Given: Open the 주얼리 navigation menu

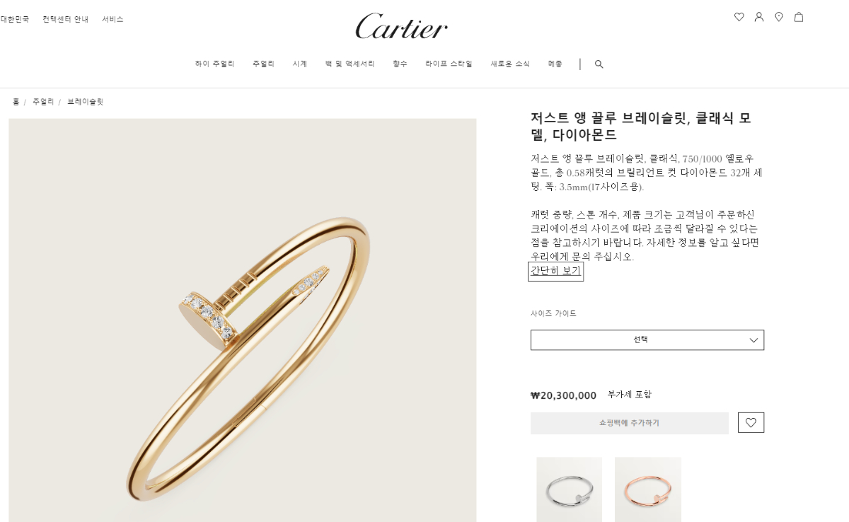Looking at the screenshot, I should pos(263,64).
